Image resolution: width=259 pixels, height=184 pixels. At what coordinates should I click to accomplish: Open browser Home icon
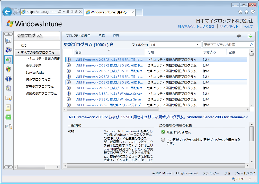point(240,12)
